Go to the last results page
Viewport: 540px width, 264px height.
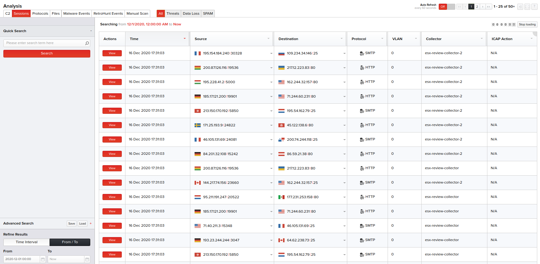(x=489, y=6)
